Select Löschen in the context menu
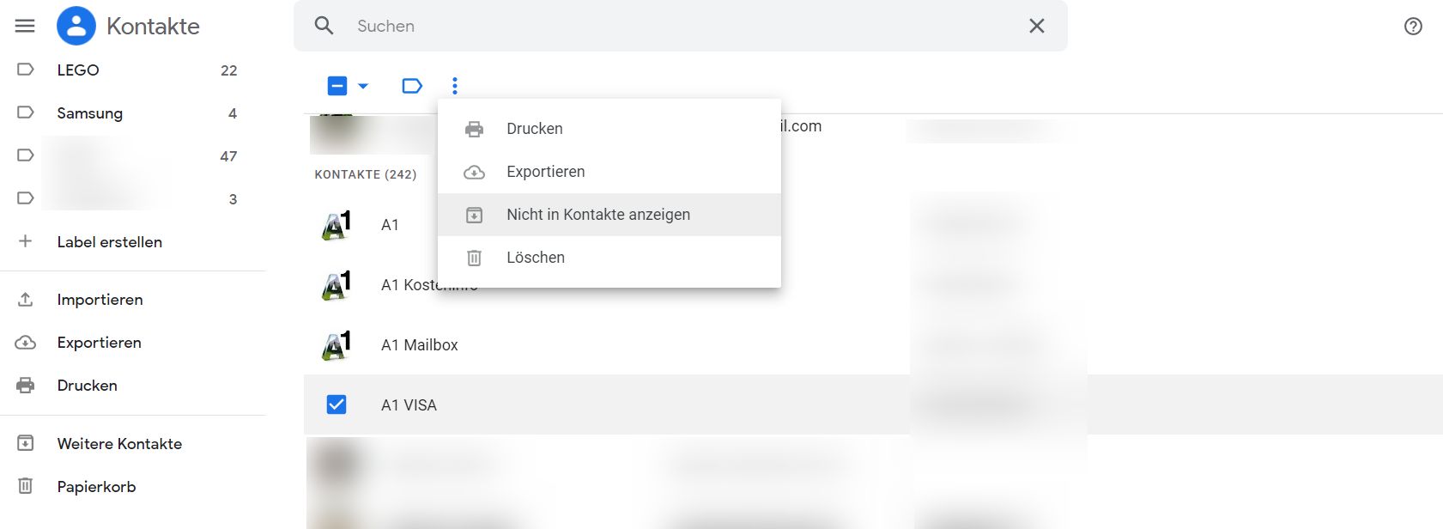 tap(535, 258)
